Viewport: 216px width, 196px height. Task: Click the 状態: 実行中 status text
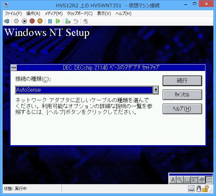click(15, 188)
